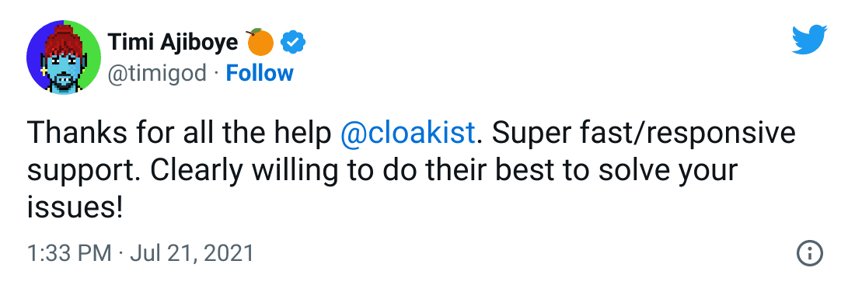
Task: Open the tweet info icon
Action: 809,252
